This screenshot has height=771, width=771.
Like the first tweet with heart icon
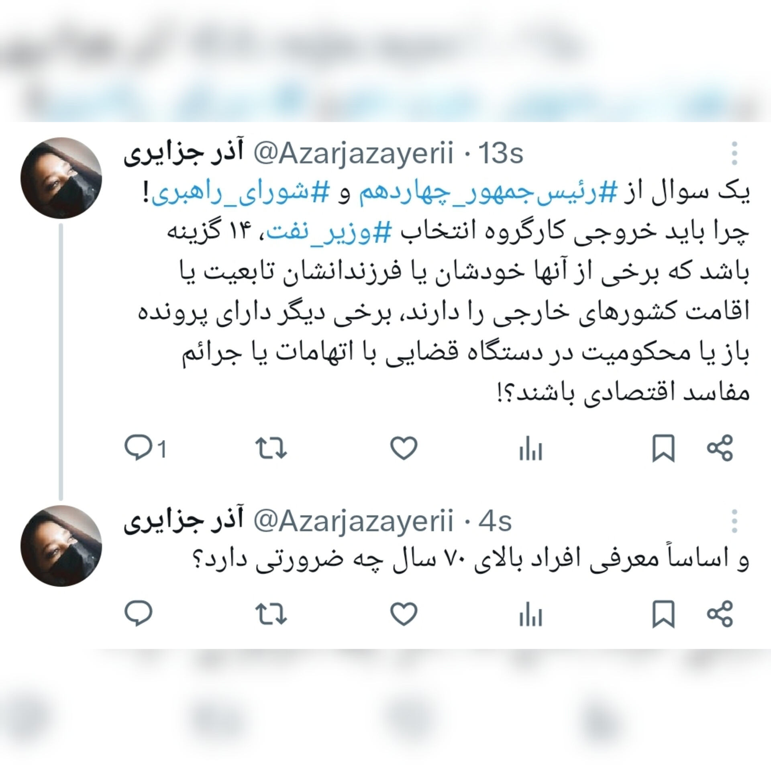404,448
